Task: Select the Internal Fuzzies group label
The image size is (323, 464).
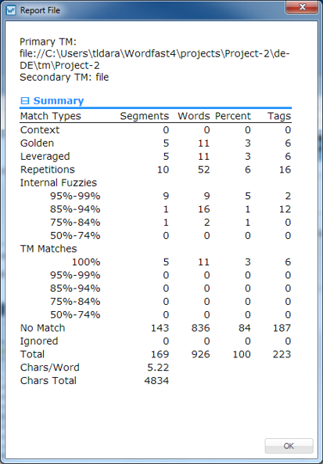Action: 59,183
